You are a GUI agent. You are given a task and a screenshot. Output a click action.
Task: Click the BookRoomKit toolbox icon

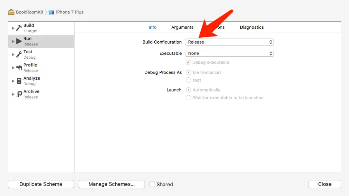11,12
